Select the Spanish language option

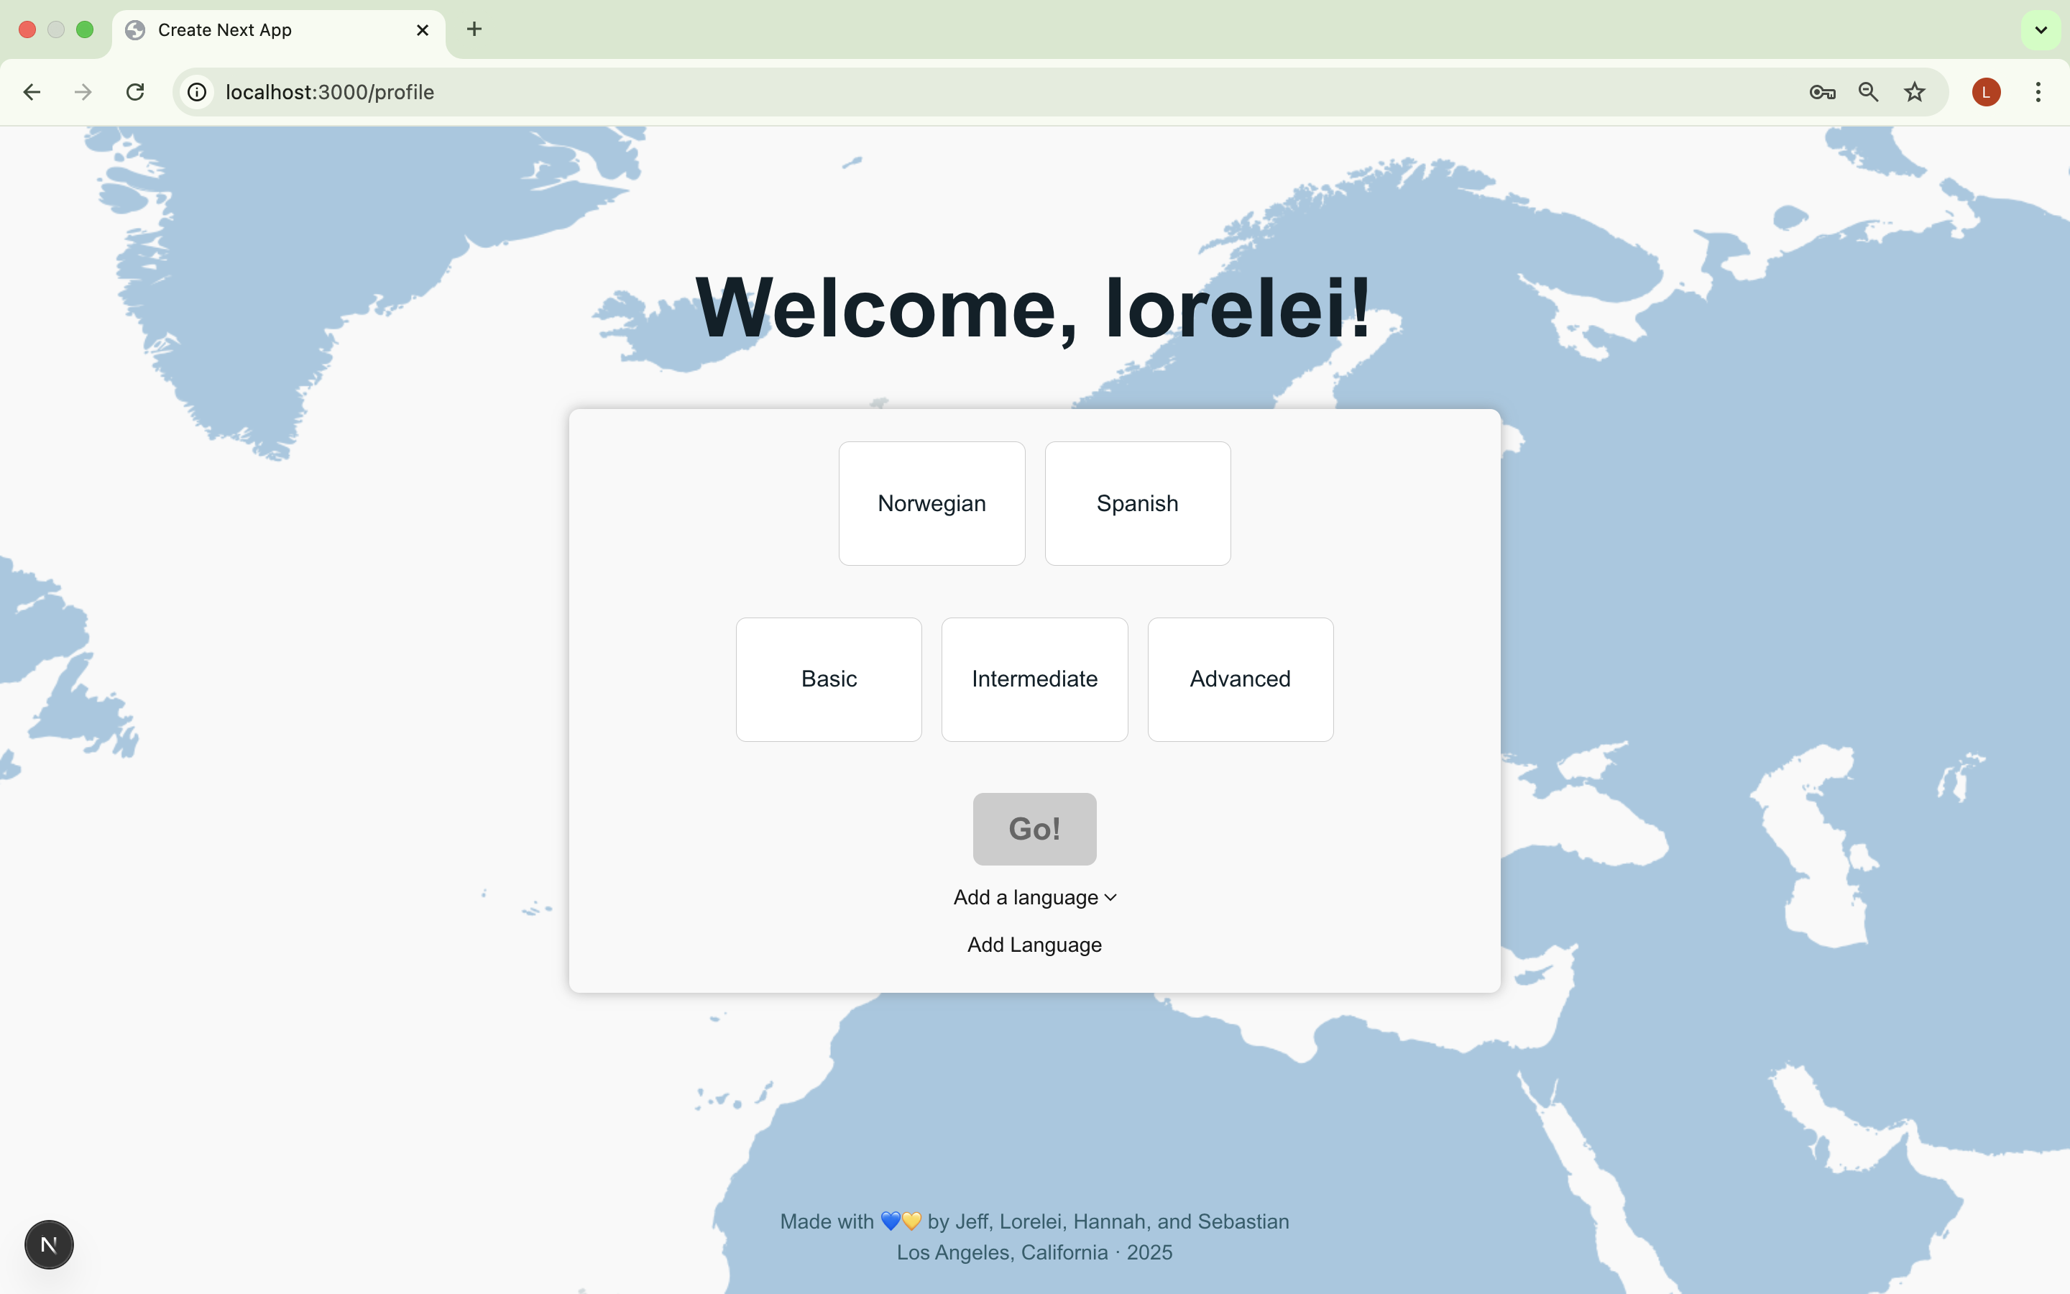[1137, 503]
